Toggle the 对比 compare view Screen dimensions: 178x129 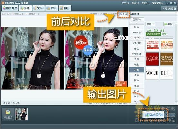123,14
